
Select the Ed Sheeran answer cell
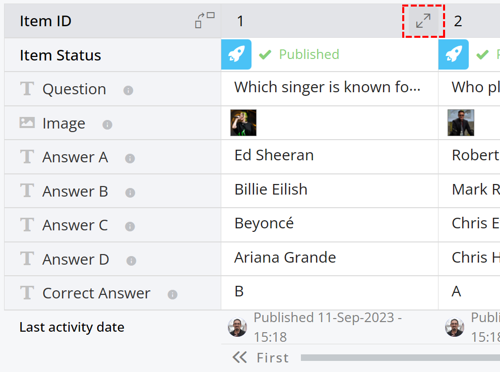(330, 157)
